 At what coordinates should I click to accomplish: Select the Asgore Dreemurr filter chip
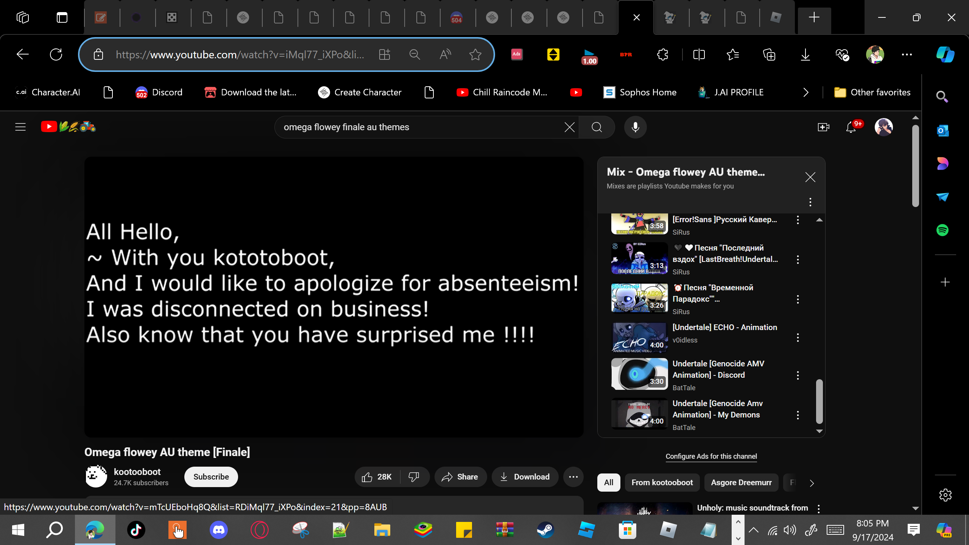741,483
